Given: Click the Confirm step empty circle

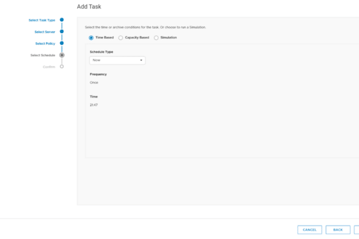Looking at the screenshot, I should pyautogui.click(x=62, y=67).
